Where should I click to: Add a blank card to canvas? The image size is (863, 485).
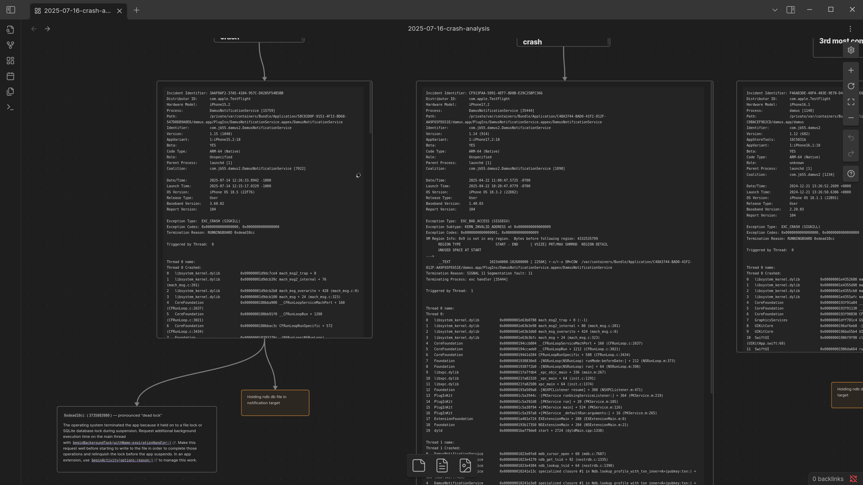[x=419, y=465]
